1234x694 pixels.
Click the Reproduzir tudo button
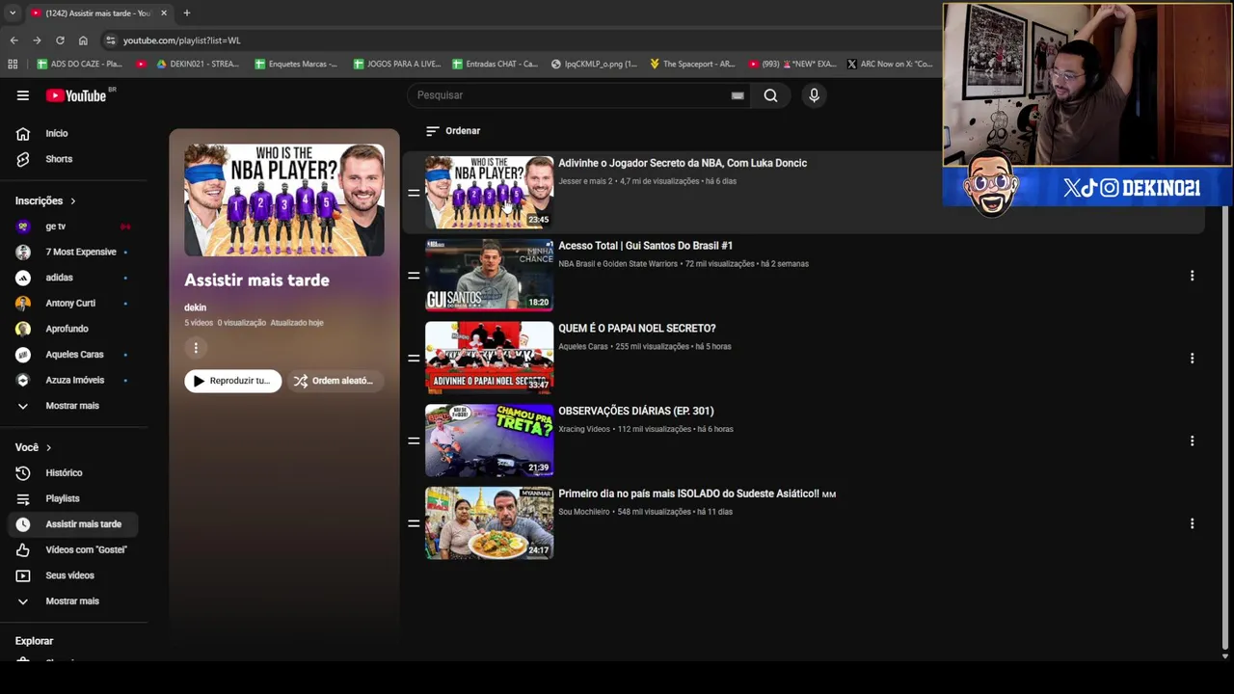(x=233, y=381)
